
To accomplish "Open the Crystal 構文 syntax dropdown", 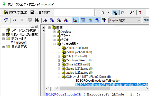I will click(125, 20).
